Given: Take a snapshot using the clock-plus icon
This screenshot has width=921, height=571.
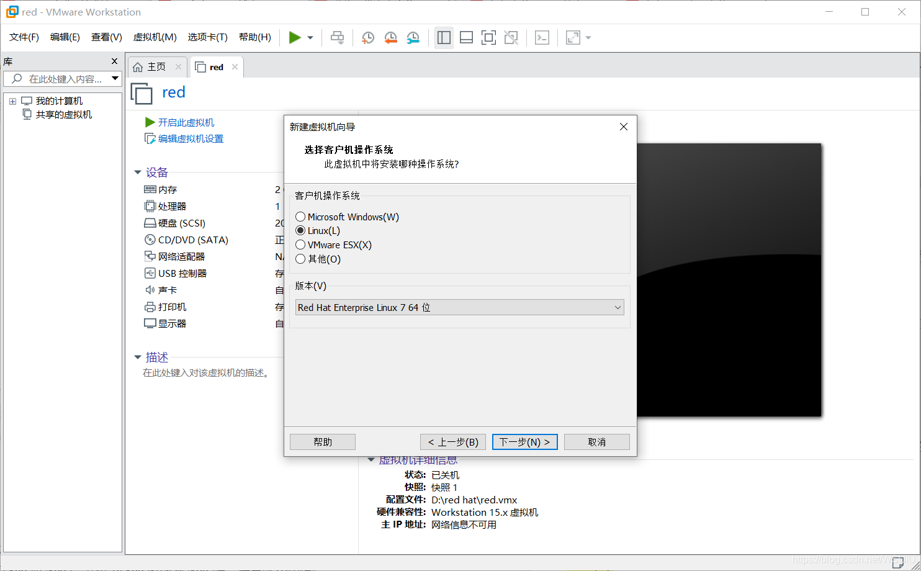Looking at the screenshot, I should click(368, 38).
